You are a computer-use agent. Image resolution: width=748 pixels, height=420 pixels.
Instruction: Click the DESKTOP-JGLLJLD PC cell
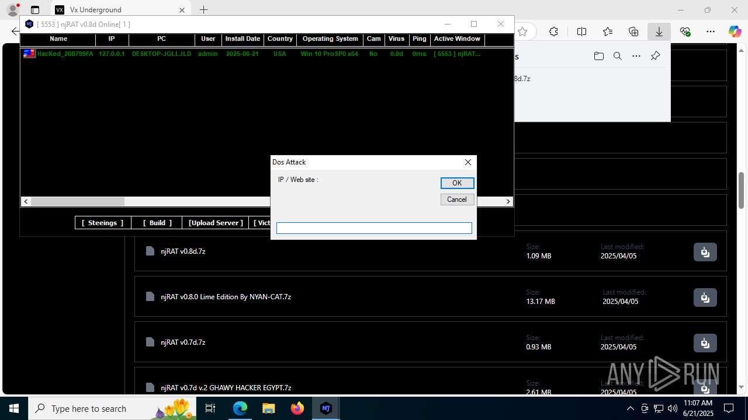161,54
